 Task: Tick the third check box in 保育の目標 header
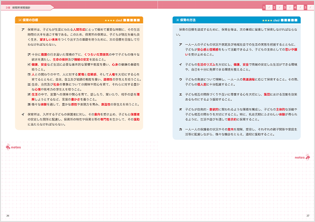pos(131,20)
